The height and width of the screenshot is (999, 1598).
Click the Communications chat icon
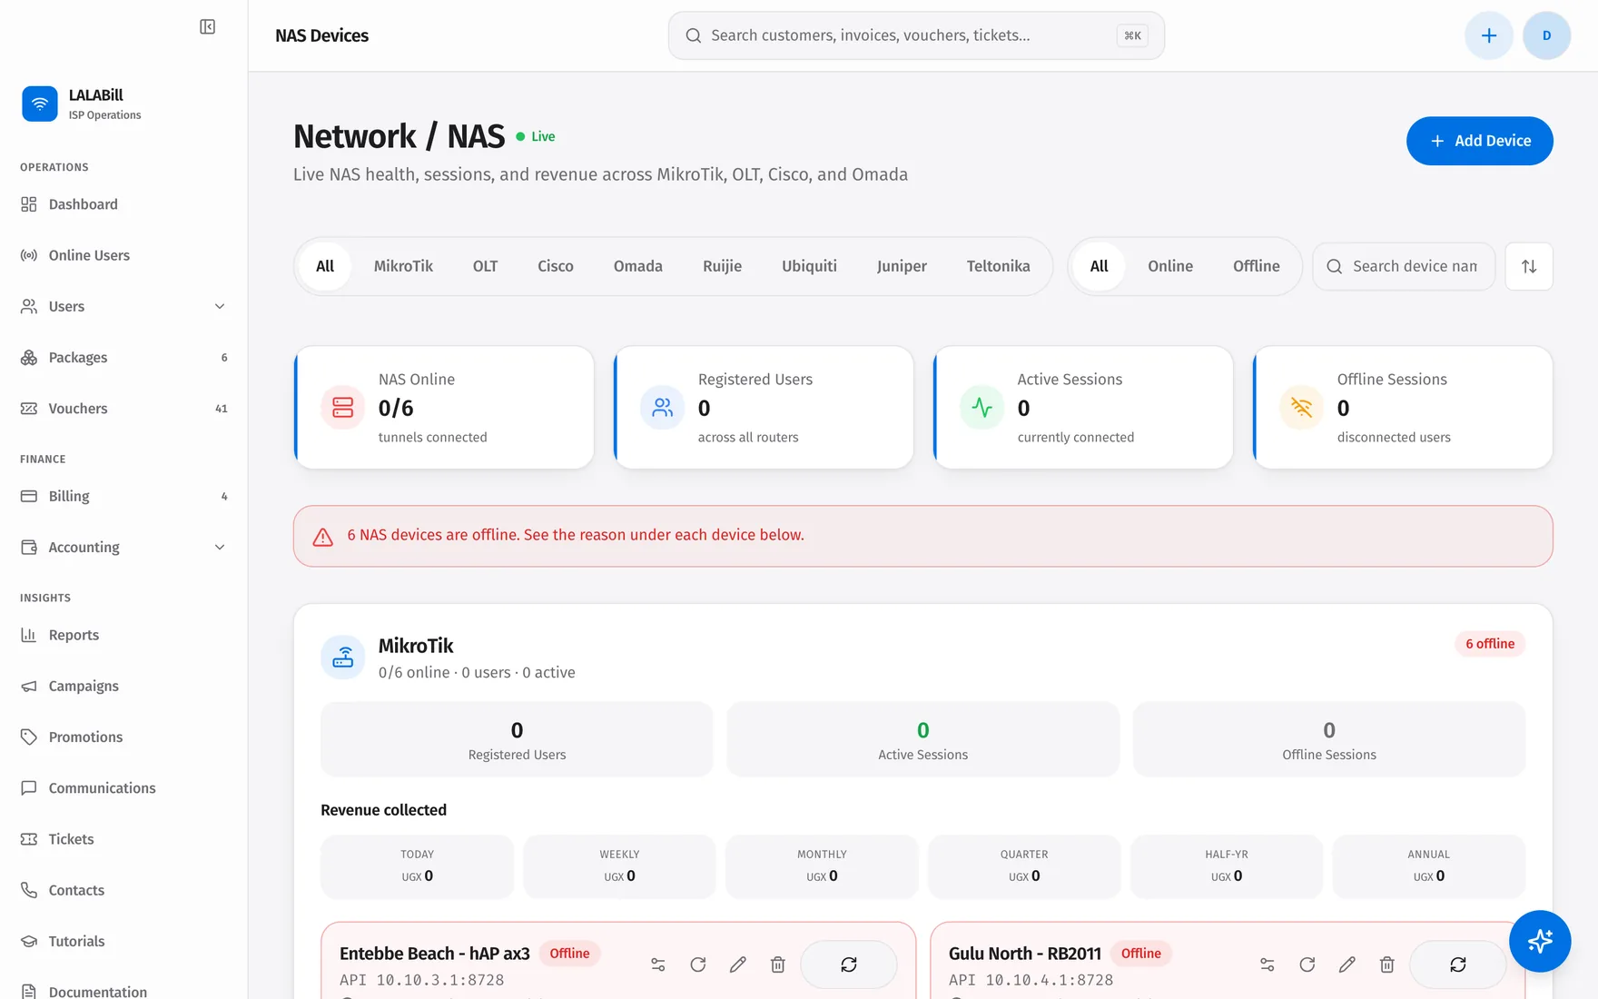[x=29, y=787]
